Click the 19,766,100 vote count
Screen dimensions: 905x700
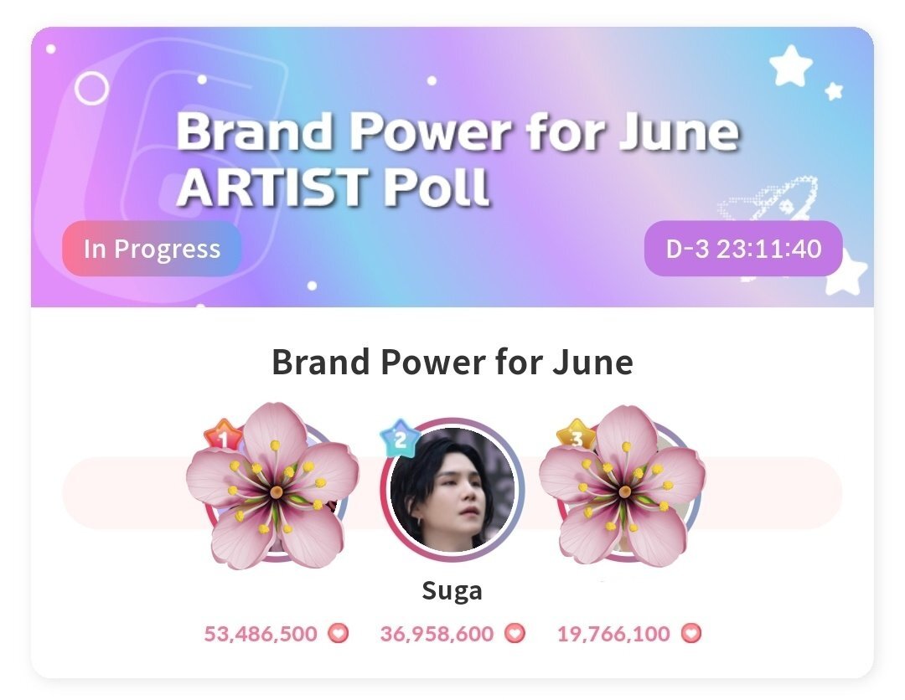(x=613, y=634)
